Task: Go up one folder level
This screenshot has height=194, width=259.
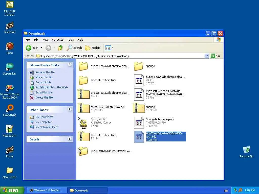Action: coord(60,48)
